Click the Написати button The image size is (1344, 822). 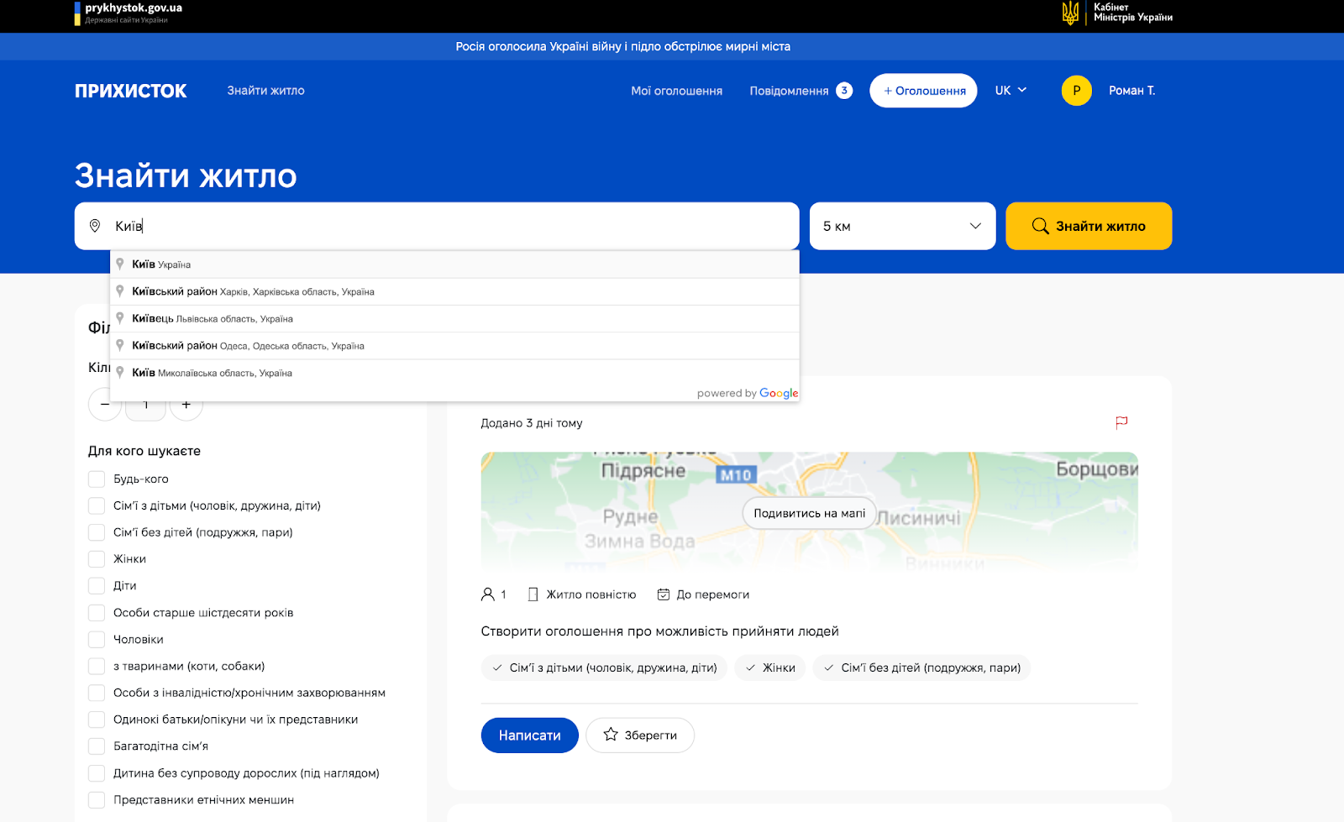(529, 736)
